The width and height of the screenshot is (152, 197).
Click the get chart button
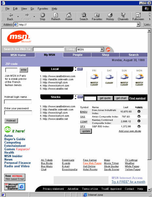click(121, 98)
